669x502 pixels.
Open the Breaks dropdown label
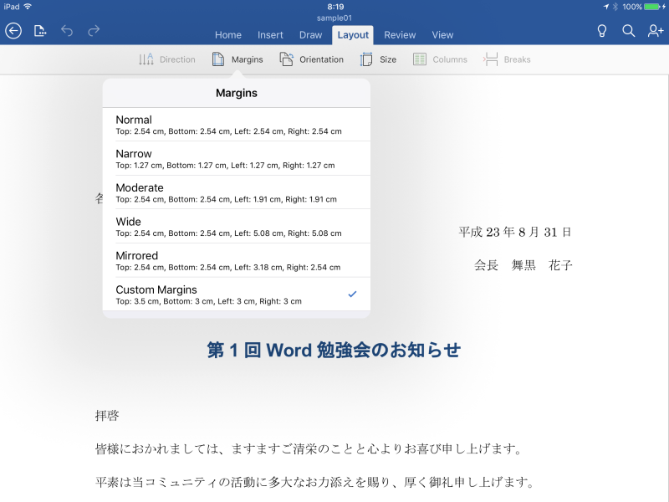[517, 59]
